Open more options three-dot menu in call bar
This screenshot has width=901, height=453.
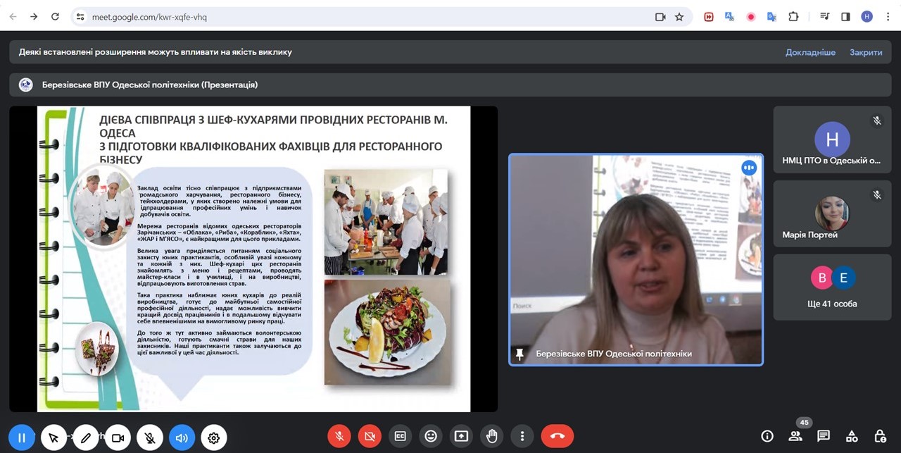pos(522,436)
